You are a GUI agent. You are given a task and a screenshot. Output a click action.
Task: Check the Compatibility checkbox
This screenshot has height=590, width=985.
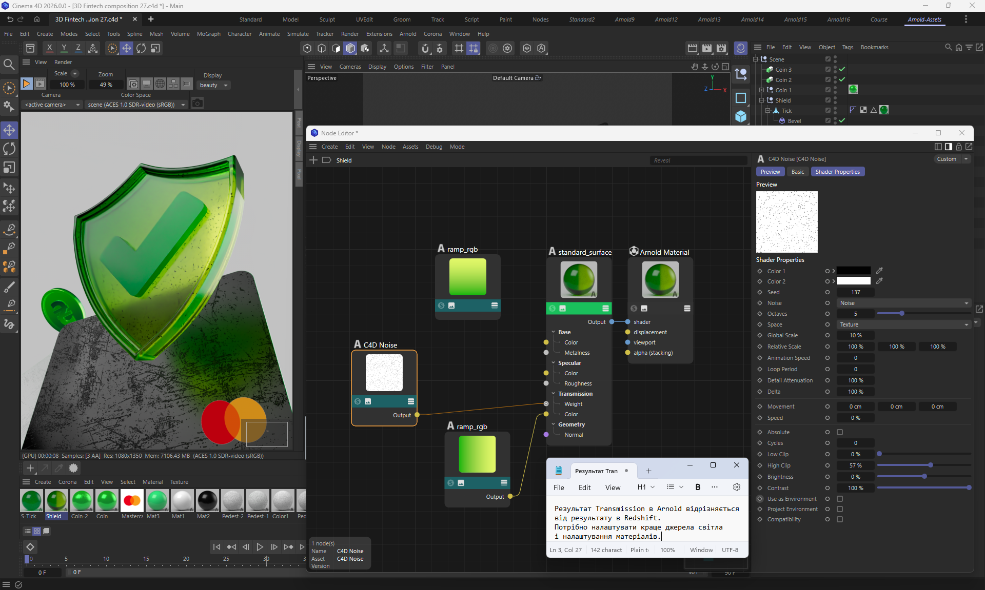tap(840, 519)
